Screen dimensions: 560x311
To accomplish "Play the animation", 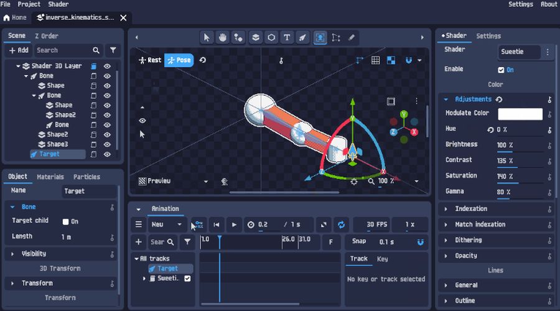I will [x=234, y=225].
